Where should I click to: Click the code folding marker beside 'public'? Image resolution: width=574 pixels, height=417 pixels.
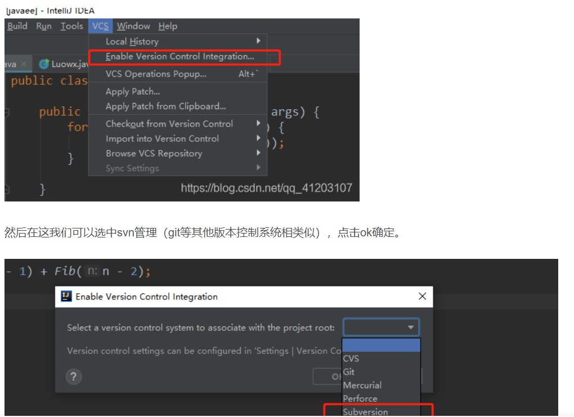pos(7,112)
